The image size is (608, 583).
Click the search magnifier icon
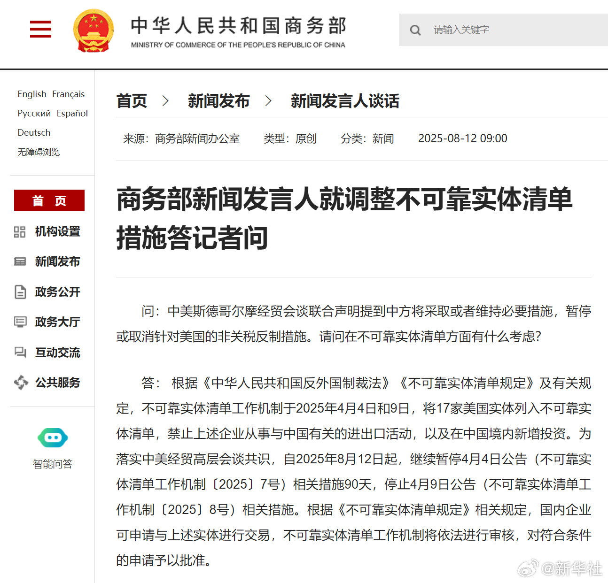click(x=415, y=30)
